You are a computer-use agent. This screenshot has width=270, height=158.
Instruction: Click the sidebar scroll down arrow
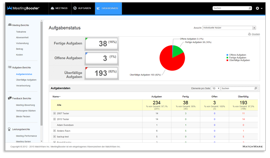pyautogui.click(x=42, y=141)
